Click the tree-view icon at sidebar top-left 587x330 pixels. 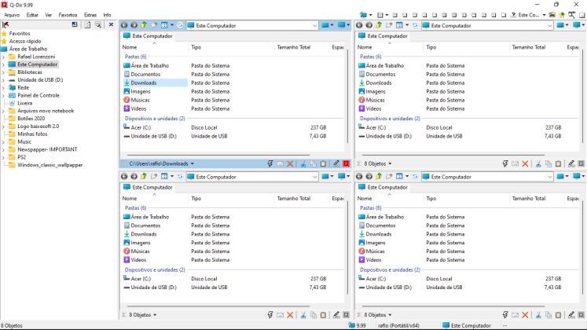[x=6, y=24]
